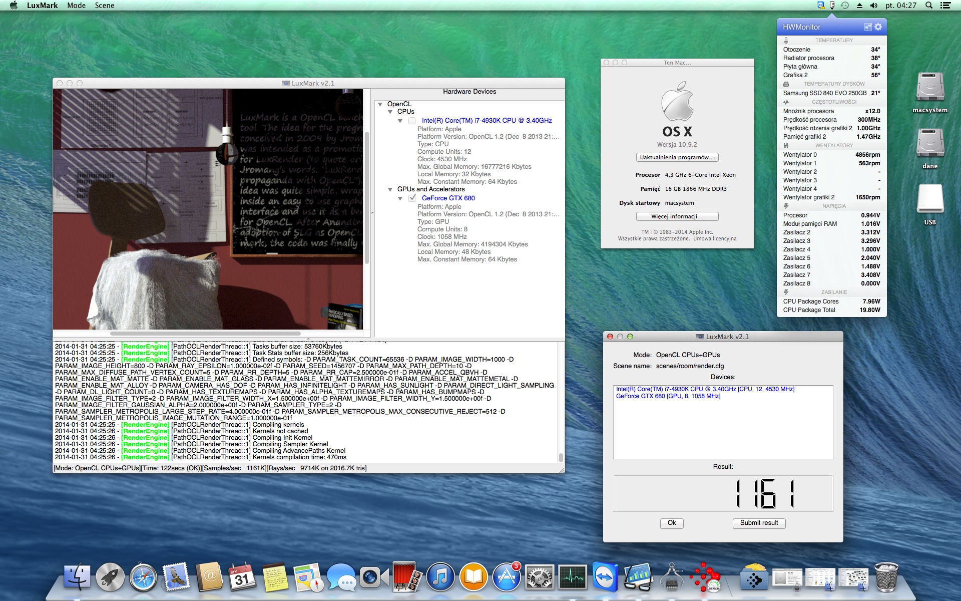
Task: Open FaceTime camera in Dock
Action: [x=374, y=577]
